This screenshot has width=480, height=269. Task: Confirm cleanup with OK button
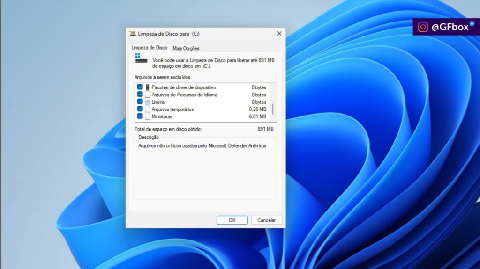(232, 220)
